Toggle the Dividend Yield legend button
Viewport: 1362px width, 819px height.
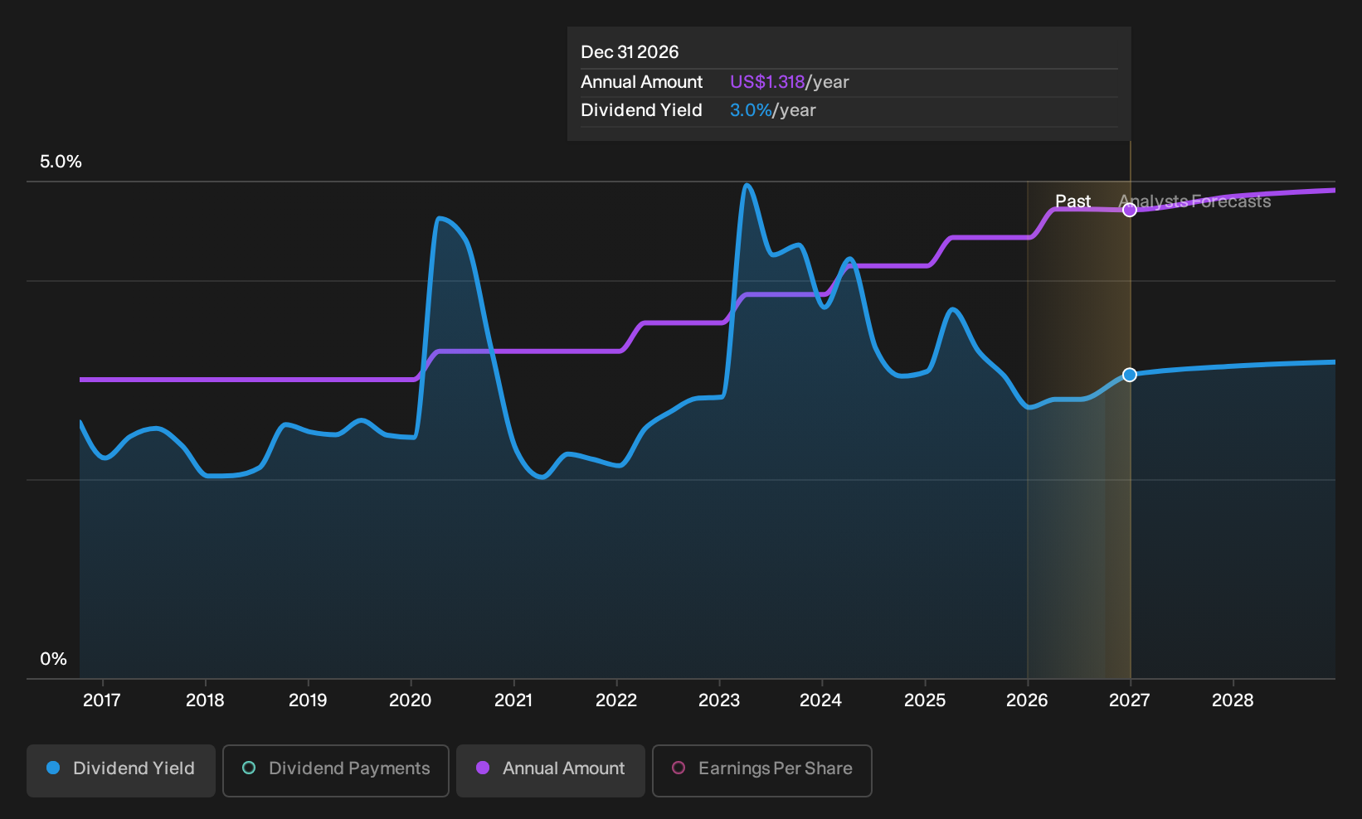[x=121, y=771]
